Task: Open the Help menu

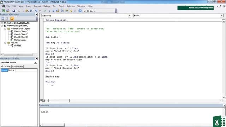Action: click(x=90, y=6)
